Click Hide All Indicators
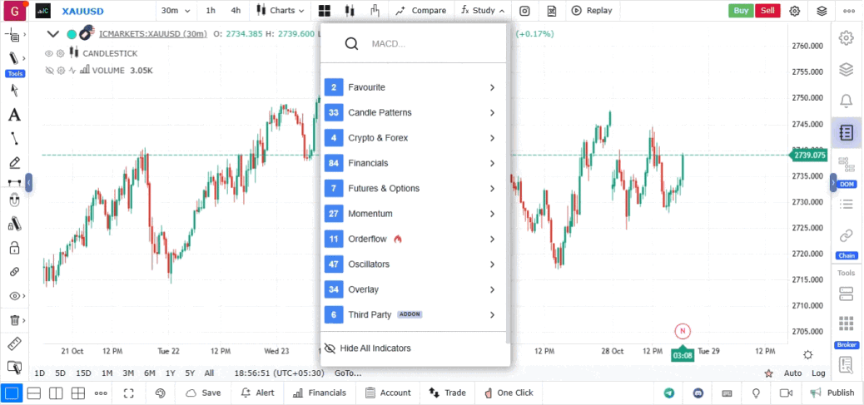 [x=375, y=348]
